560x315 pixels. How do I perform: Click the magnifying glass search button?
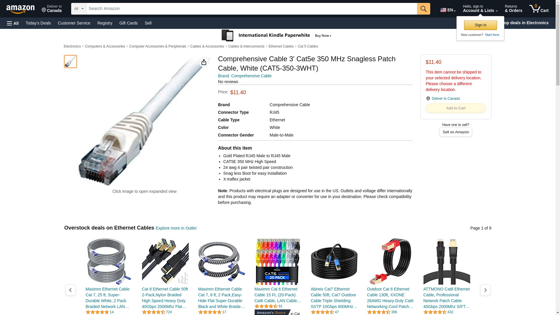423,9
